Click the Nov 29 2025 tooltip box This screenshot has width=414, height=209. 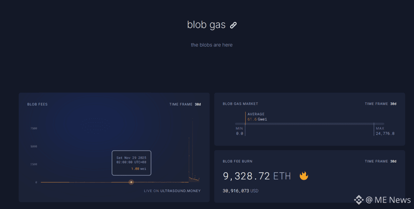[131, 163]
